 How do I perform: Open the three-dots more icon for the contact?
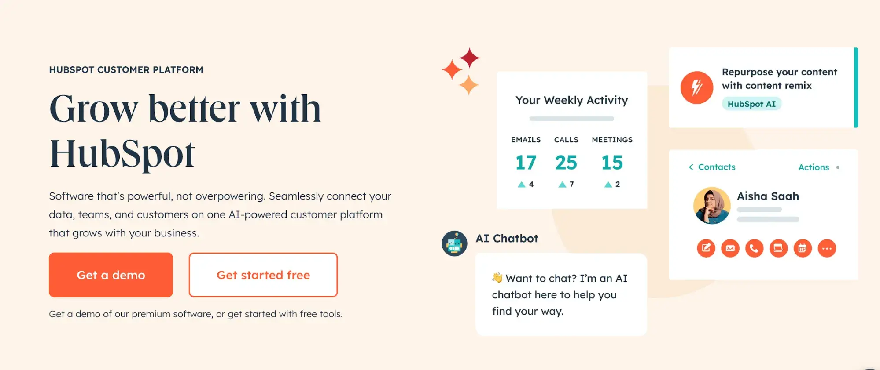827,248
